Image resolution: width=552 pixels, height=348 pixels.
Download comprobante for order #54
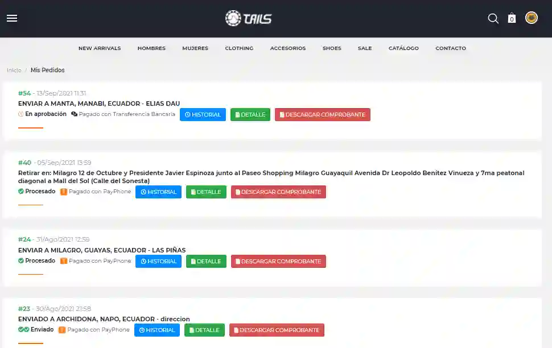pyautogui.click(x=322, y=115)
